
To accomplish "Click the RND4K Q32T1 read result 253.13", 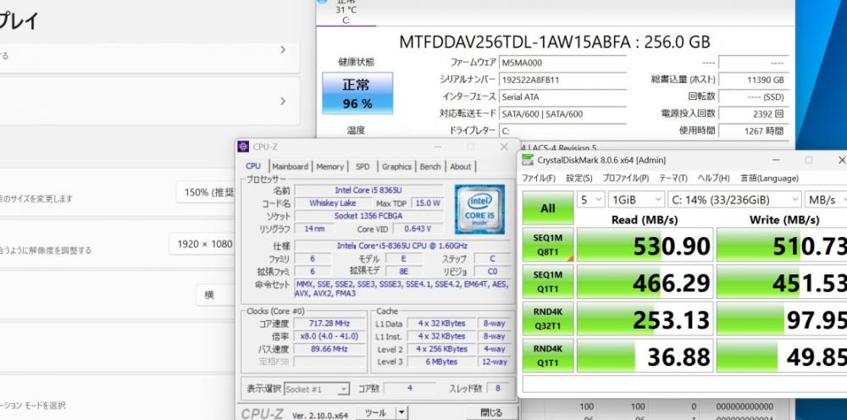I will [645, 319].
